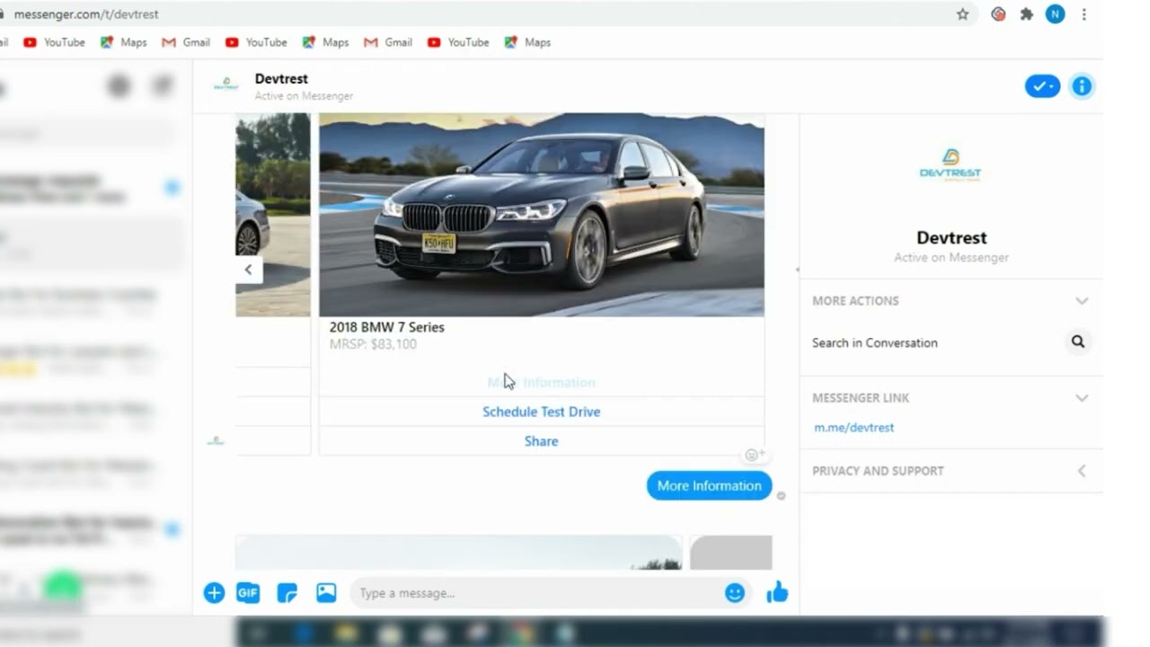Open the conversation information (i) panel
This screenshot has height=647, width=1150.
coord(1082,86)
